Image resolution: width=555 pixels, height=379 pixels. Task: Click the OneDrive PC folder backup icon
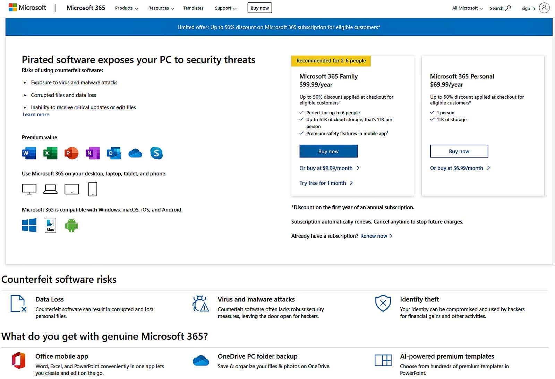click(x=201, y=360)
